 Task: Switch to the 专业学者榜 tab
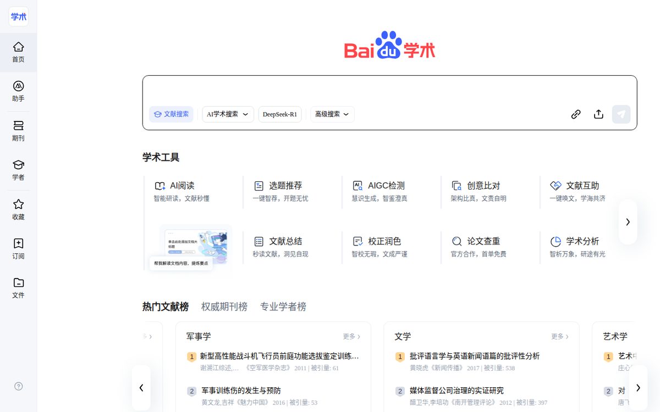(283, 307)
